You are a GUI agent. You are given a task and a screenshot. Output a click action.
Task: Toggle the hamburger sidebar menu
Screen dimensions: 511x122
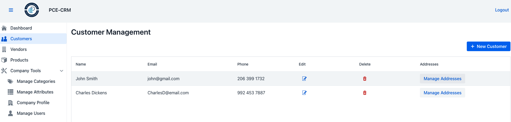pyautogui.click(x=11, y=10)
